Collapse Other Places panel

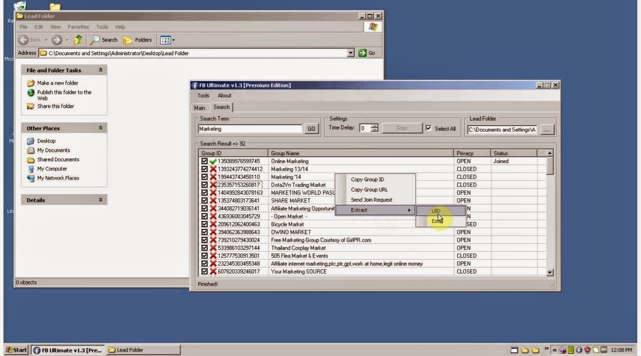coord(100,128)
